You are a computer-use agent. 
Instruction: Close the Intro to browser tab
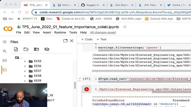click(75, 5)
